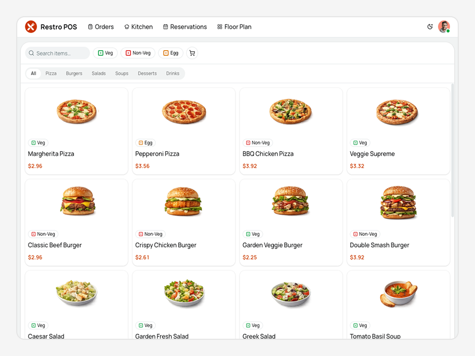
Task: Toggle the Egg filter
Action: tap(171, 53)
